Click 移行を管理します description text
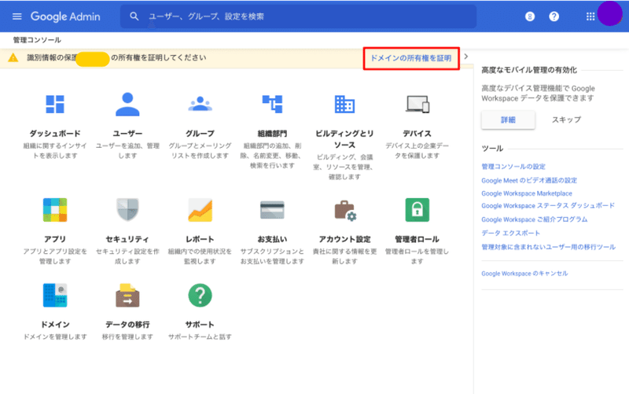629x394 pixels. 127,337
